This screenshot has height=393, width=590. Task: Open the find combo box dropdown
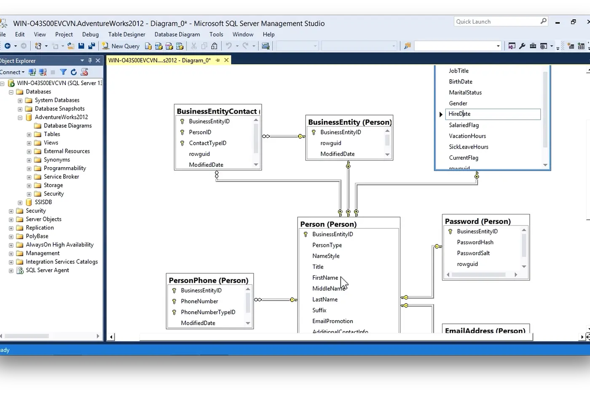point(498,46)
